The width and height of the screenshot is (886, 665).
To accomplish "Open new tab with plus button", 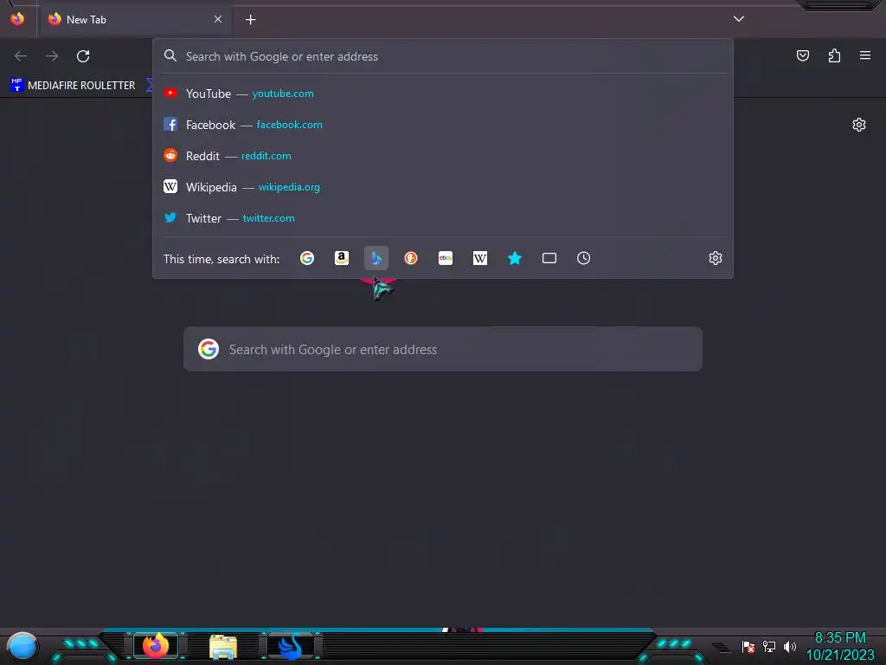I will point(250,20).
